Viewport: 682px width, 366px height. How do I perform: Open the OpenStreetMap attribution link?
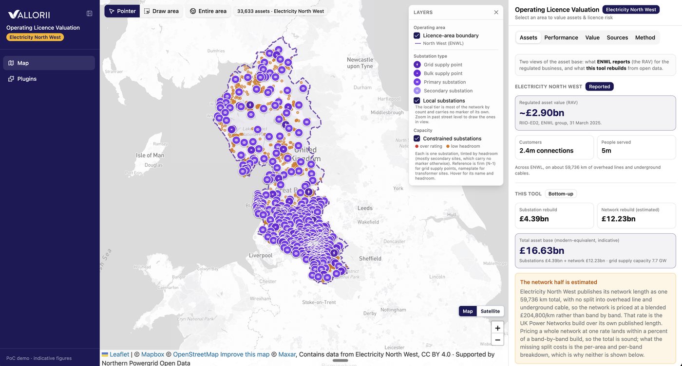click(x=195, y=354)
